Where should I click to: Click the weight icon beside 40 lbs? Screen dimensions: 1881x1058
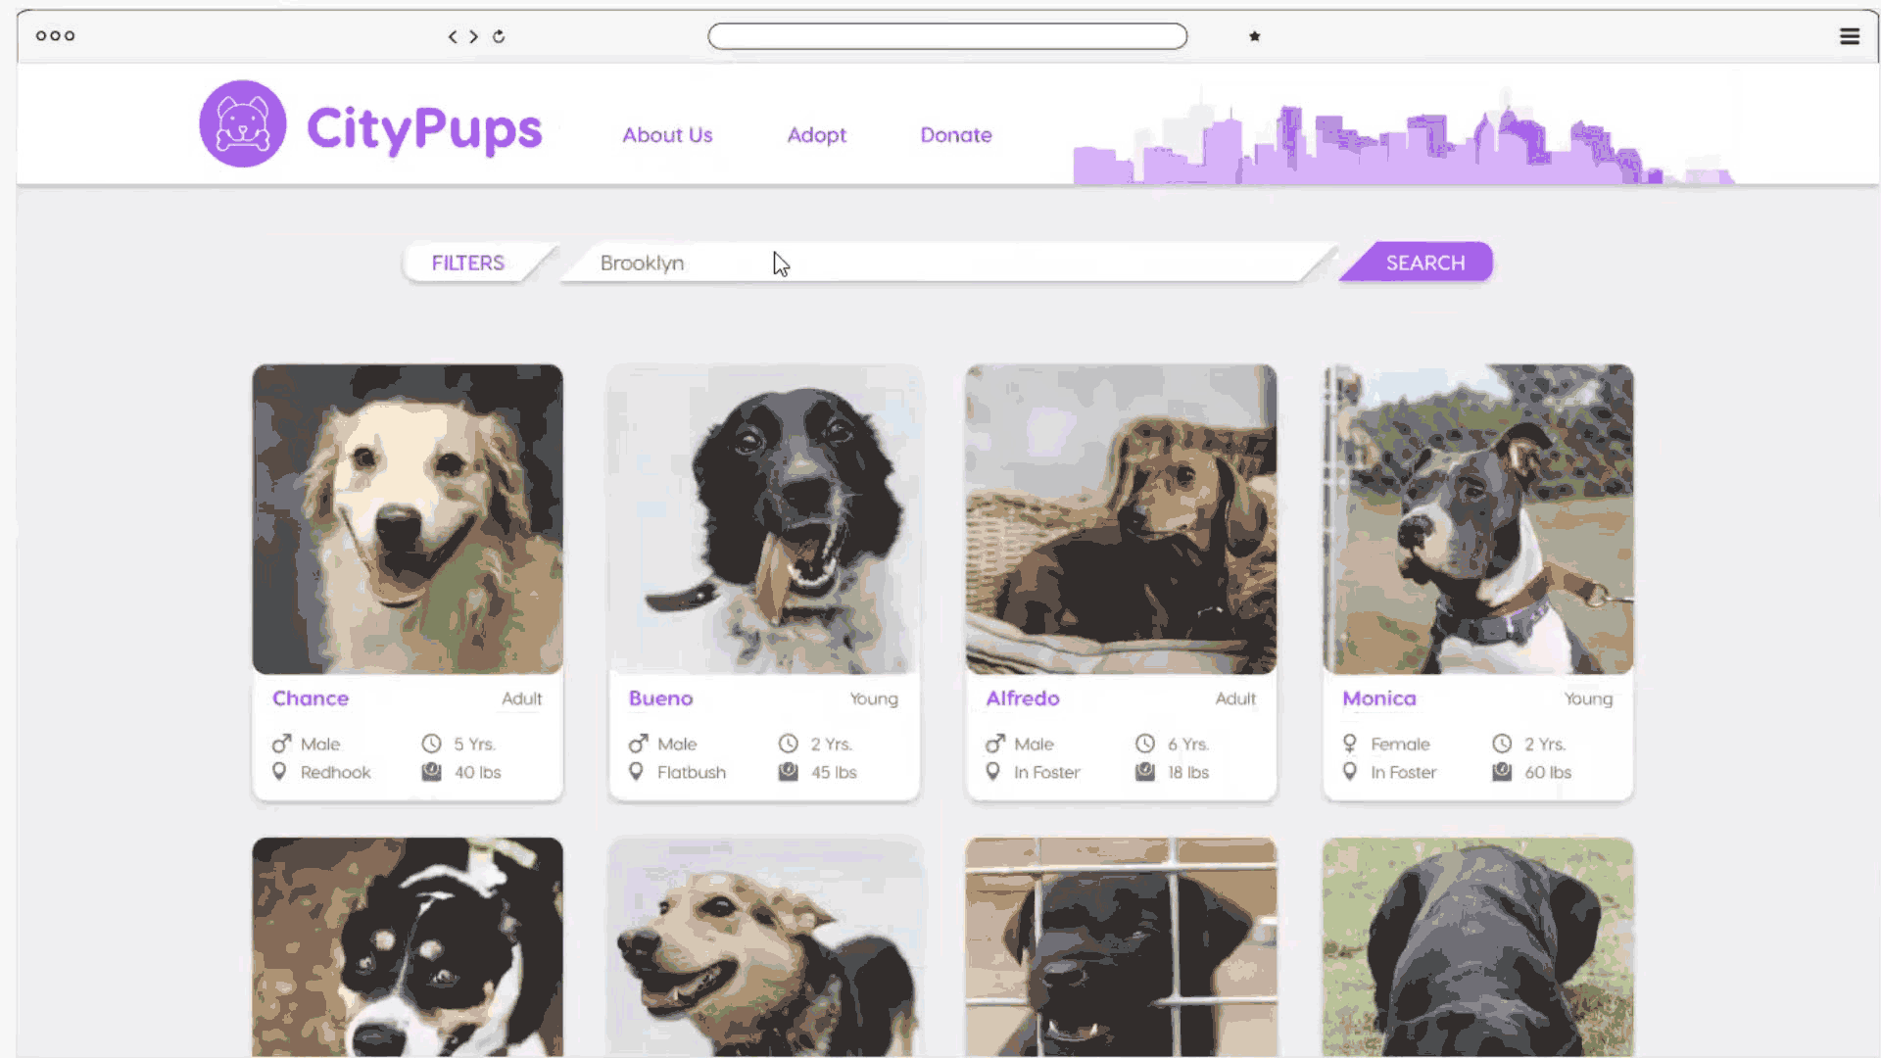tap(431, 772)
